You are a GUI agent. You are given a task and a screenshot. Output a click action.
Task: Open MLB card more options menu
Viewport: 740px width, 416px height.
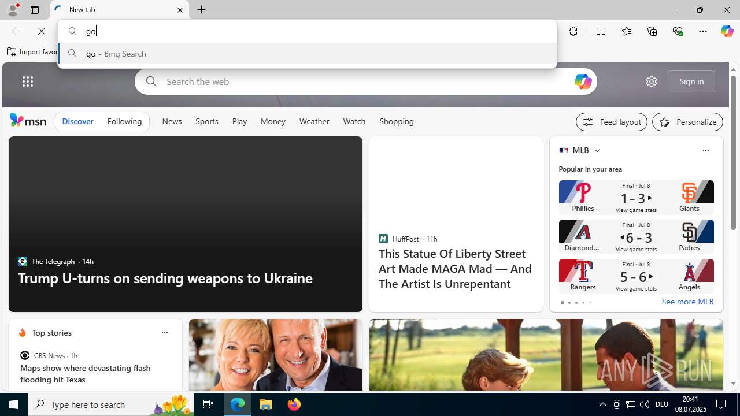tap(705, 150)
